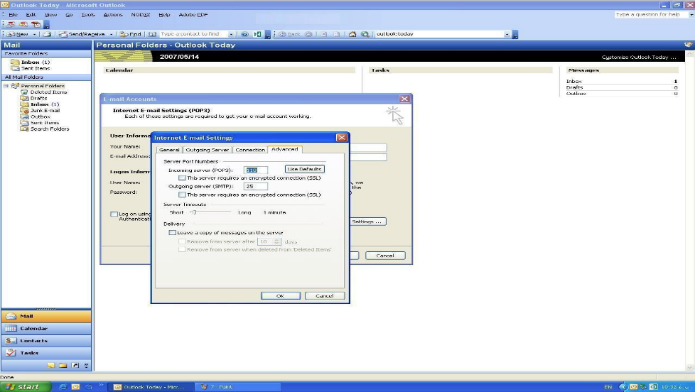This screenshot has width=695, height=392.
Task: Switch to Contacts in navigation pane
Action: tap(46, 341)
